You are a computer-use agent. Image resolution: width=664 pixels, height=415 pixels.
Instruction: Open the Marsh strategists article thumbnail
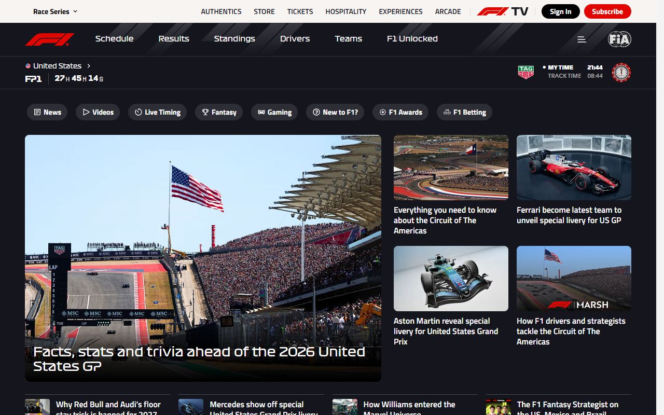[x=574, y=279]
